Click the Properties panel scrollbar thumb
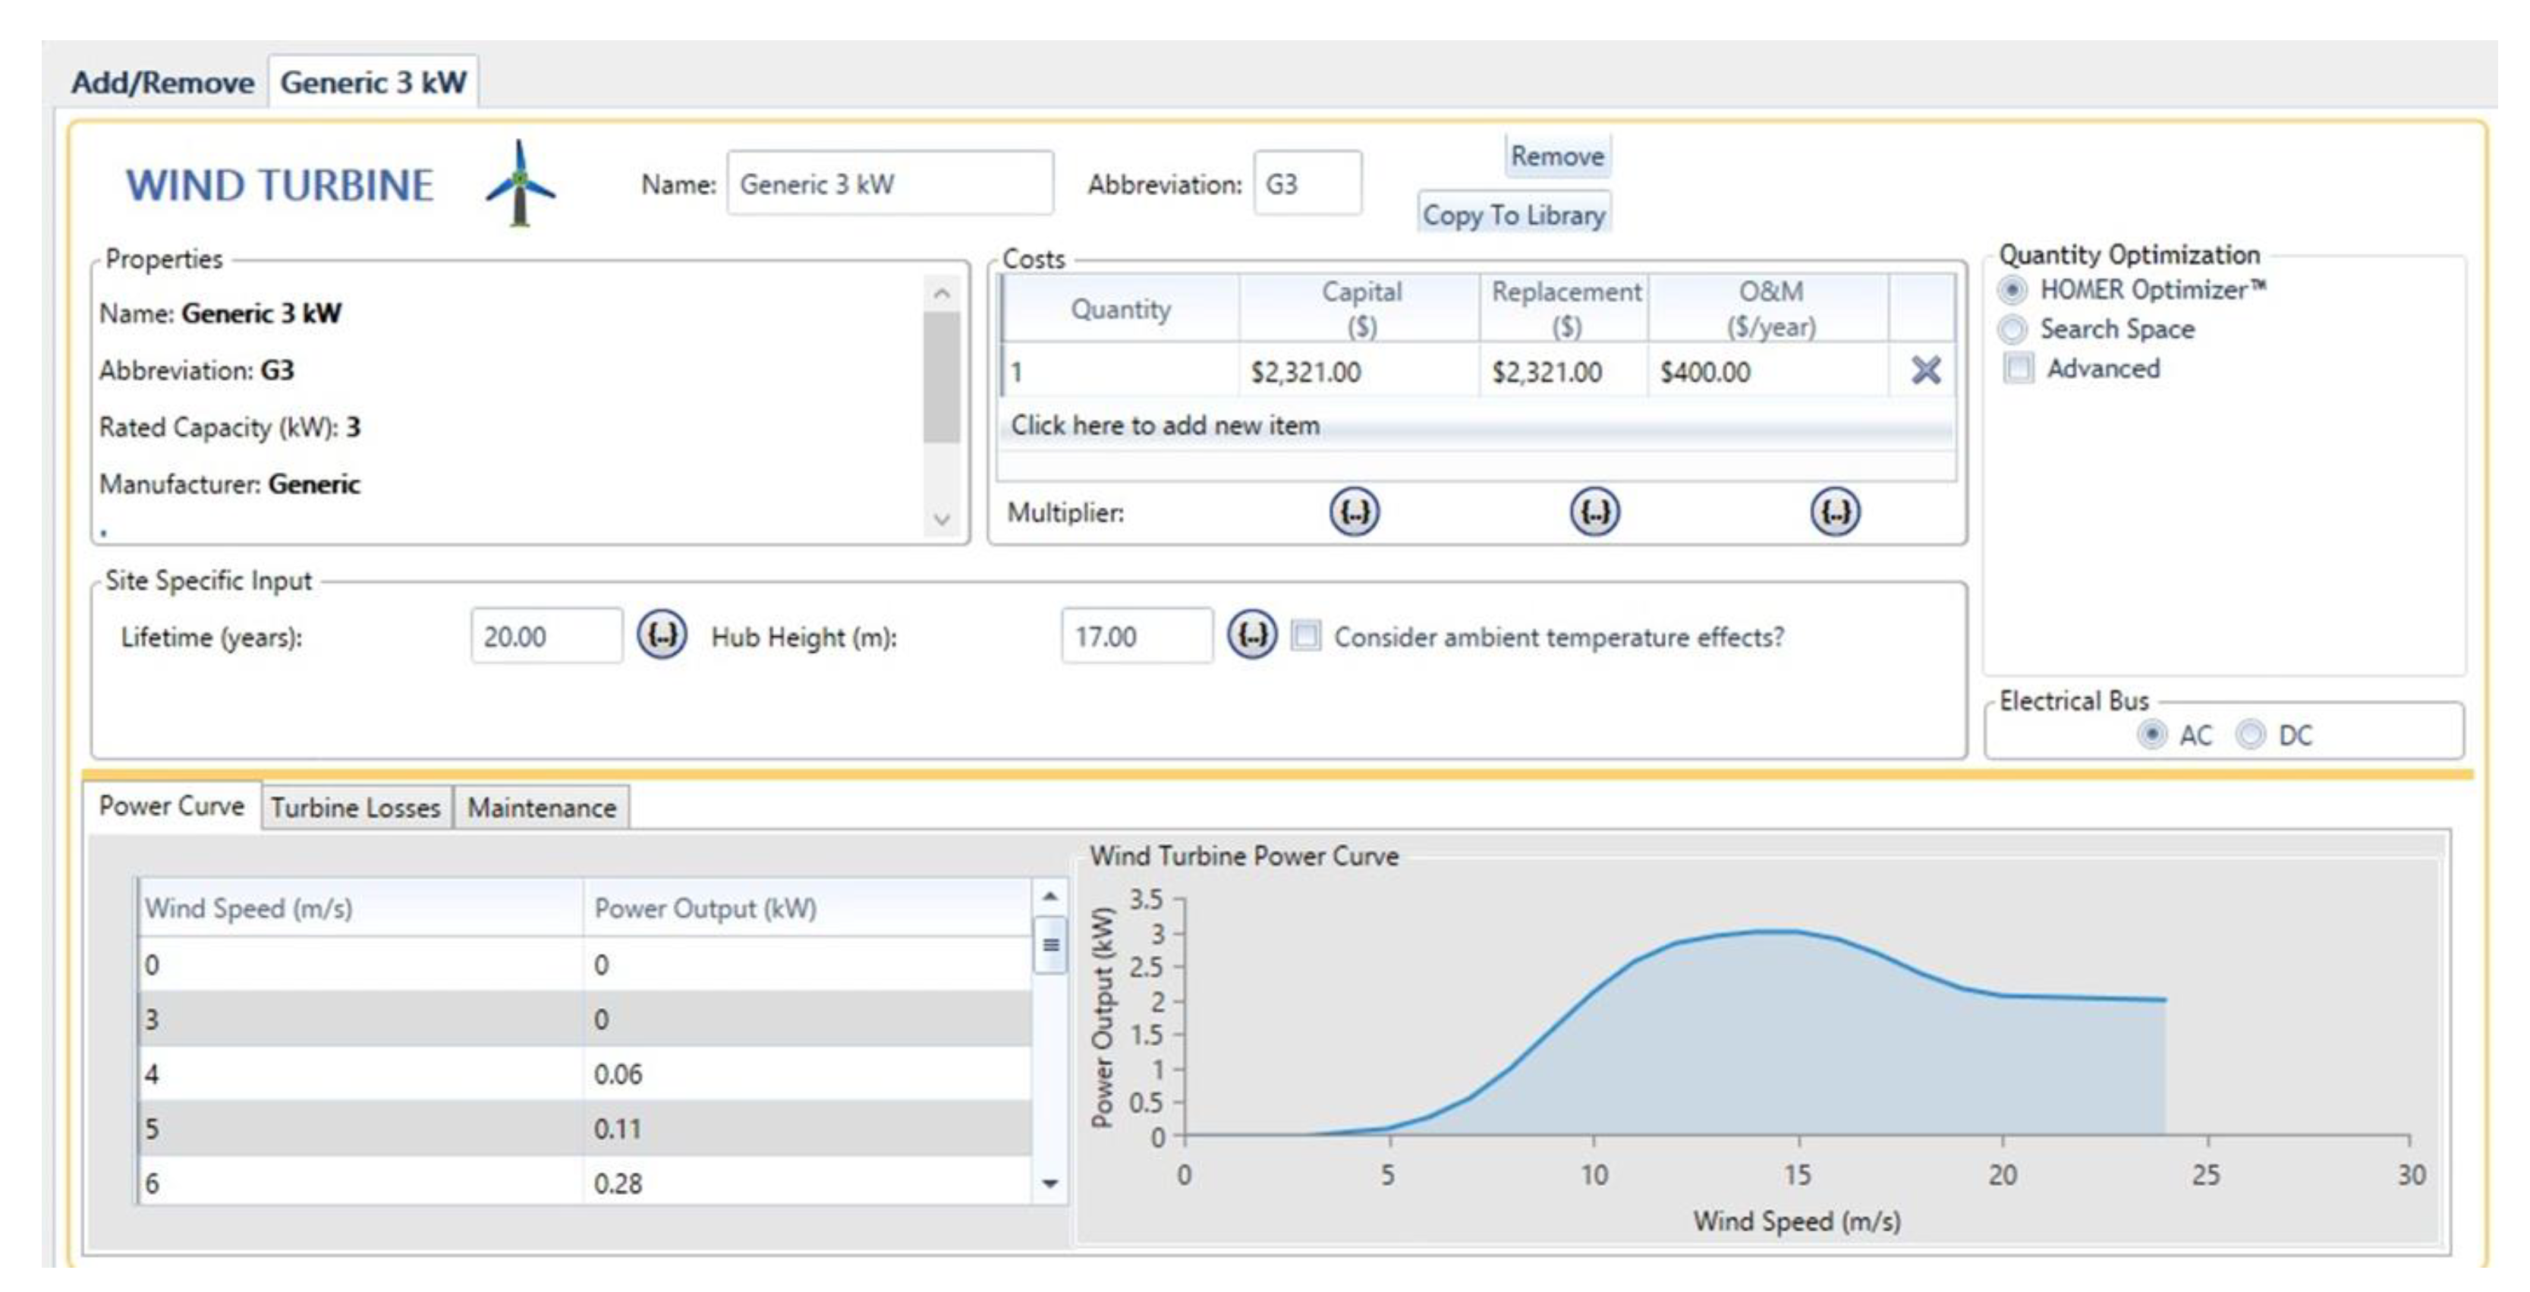The image size is (2530, 1292). [941, 377]
